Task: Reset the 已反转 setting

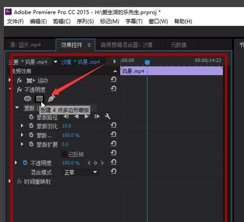Action: (114, 153)
